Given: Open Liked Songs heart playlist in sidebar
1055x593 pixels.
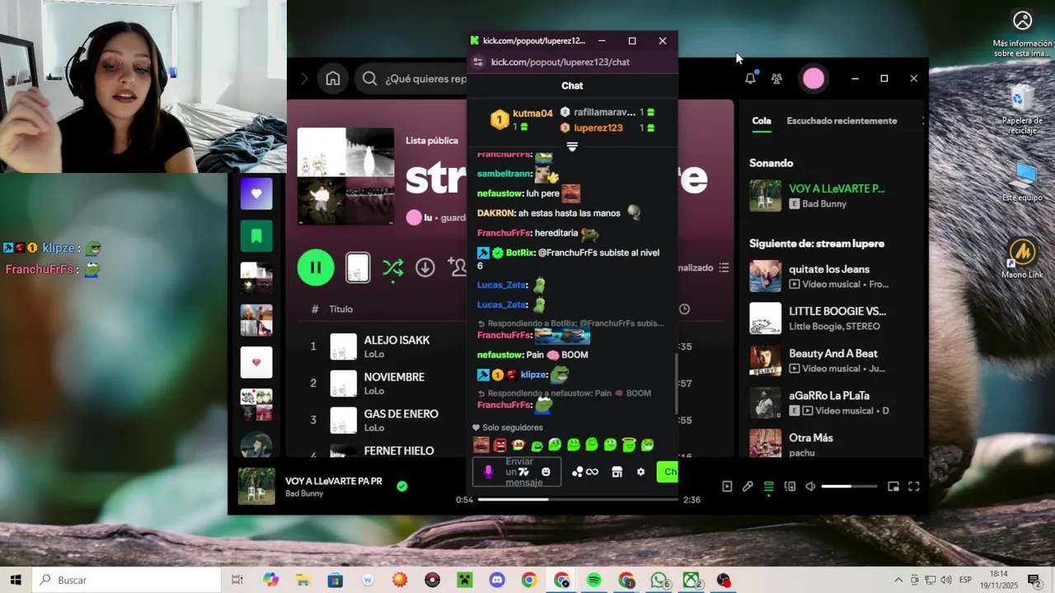Looking at the screenshot, I should pyautogui.click(x=256, y=194).
